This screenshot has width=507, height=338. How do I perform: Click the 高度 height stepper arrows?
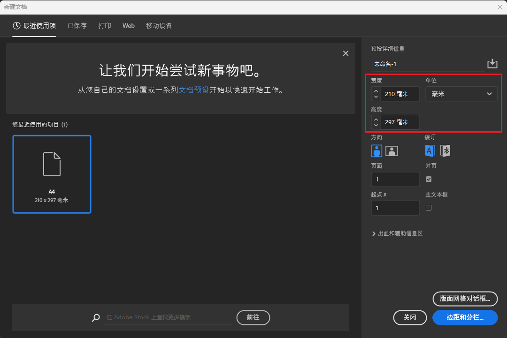[376, 122]
